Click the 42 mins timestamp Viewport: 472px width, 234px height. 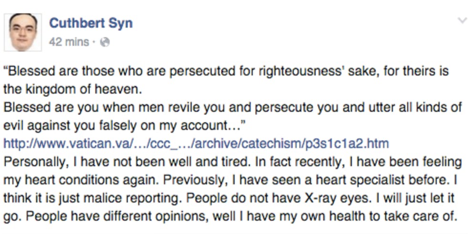(x=69, y=42)
